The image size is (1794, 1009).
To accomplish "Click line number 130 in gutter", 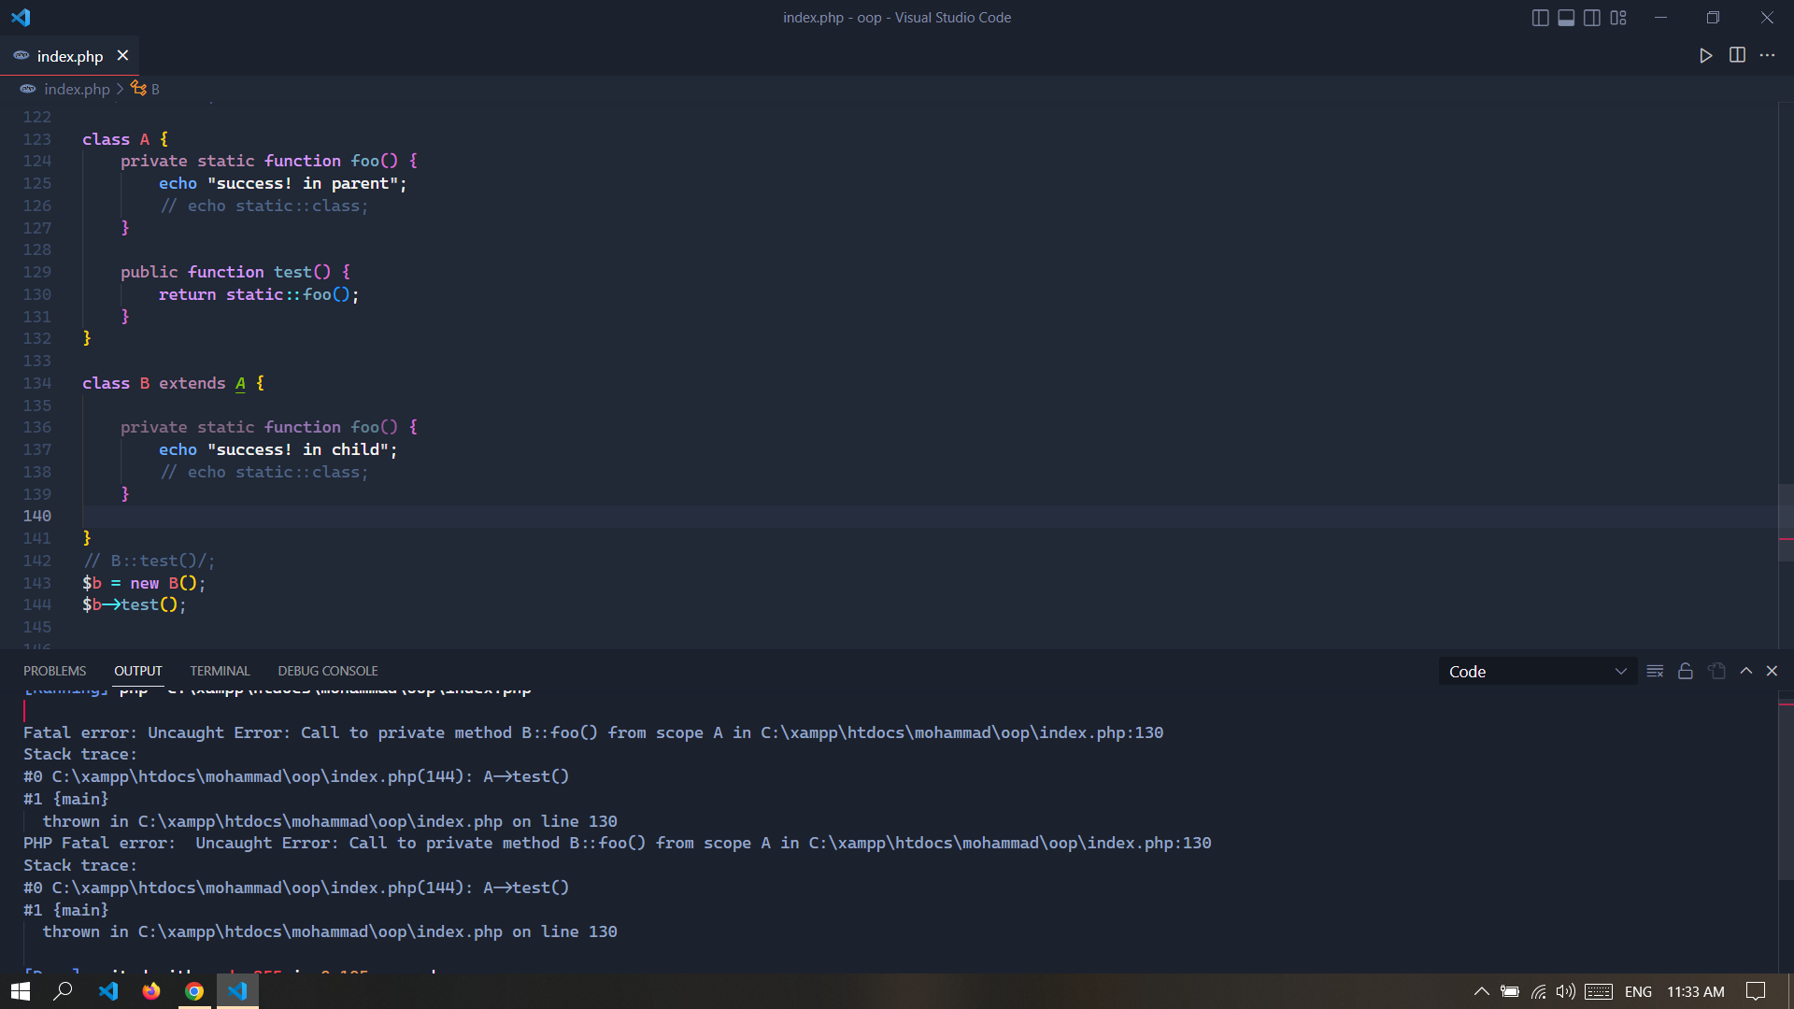I will point(37,294).
